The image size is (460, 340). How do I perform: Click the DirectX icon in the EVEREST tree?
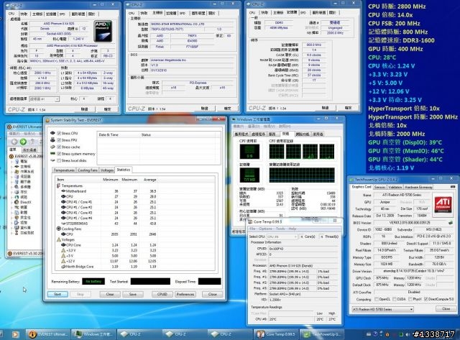17,202
